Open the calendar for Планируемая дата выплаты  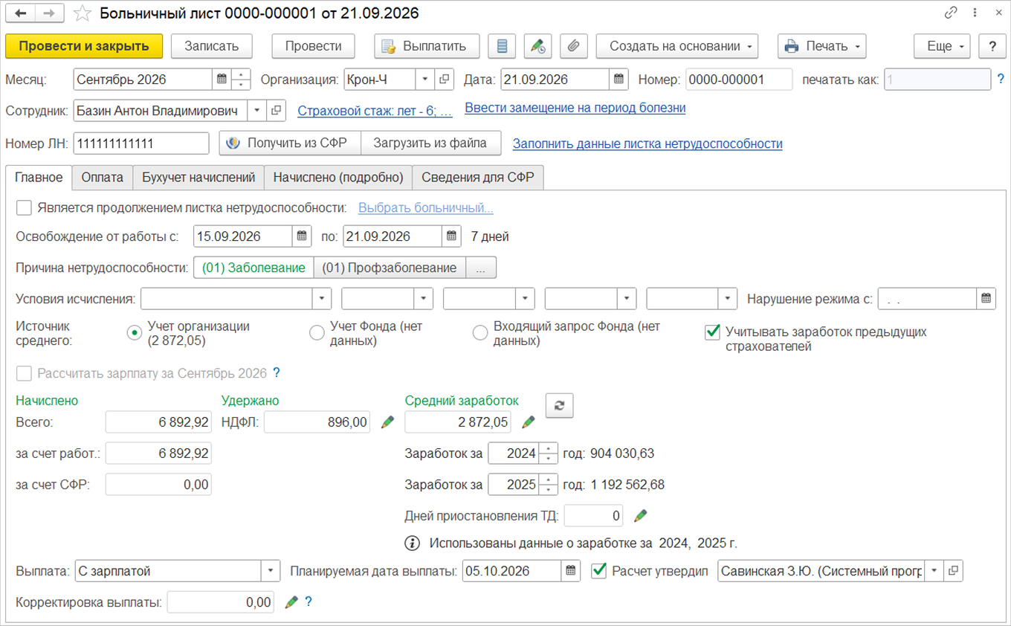pyautogui.click(x=571, y=571)
